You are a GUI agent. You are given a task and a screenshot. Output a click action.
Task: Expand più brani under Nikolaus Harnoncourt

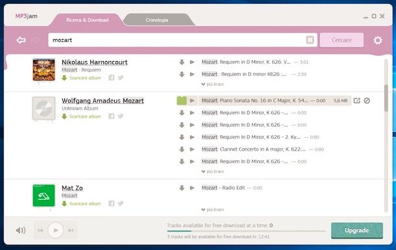coord(213,84)
